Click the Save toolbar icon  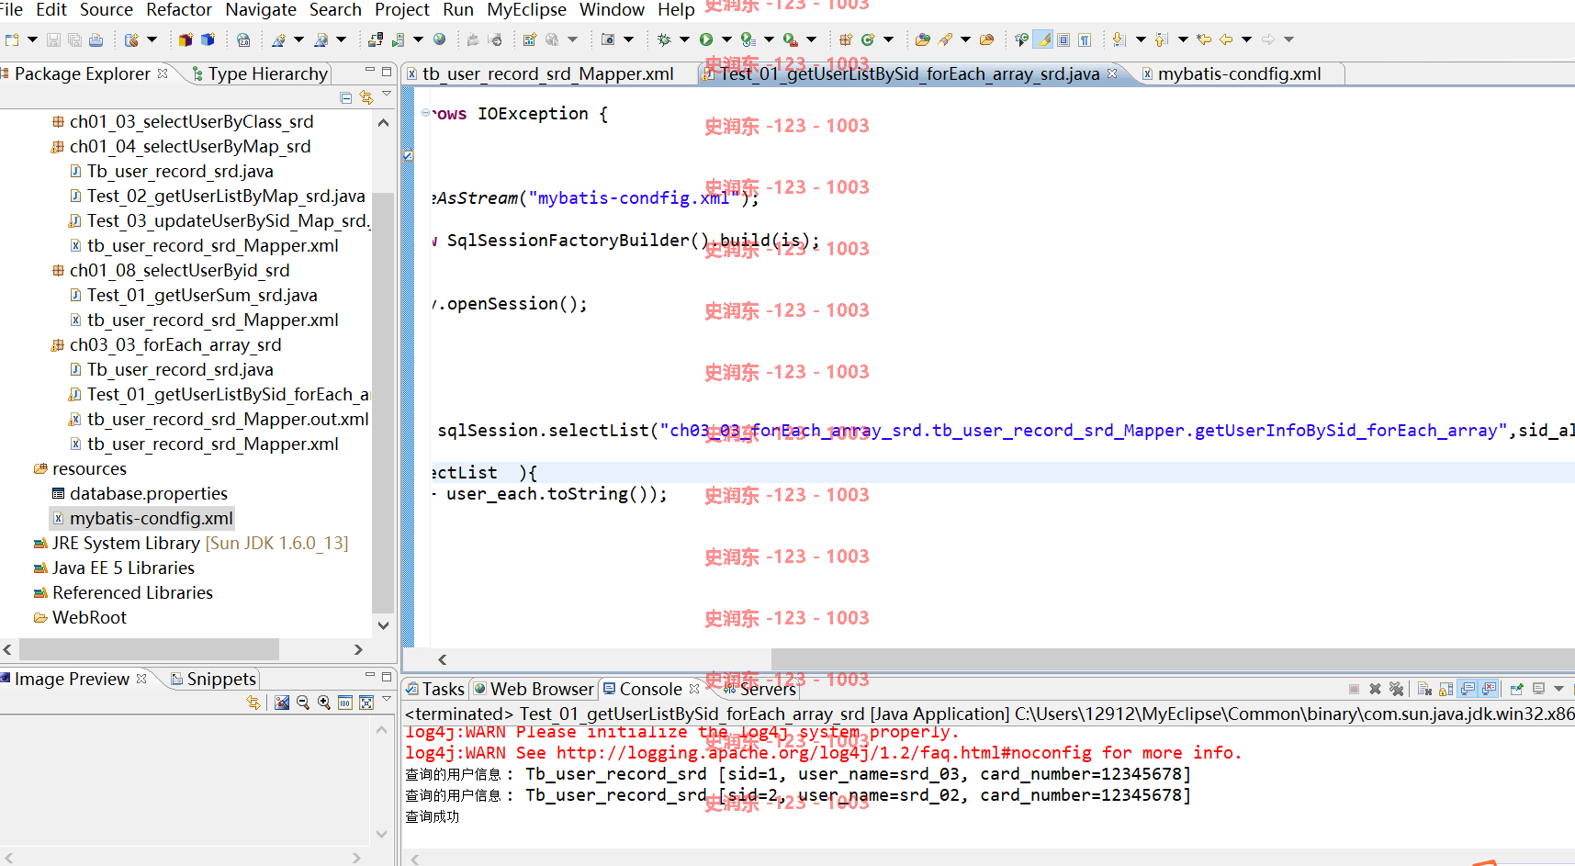pos(53,39)
